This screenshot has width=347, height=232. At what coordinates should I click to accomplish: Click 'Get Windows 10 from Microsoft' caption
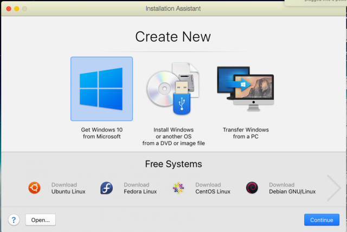102,133
